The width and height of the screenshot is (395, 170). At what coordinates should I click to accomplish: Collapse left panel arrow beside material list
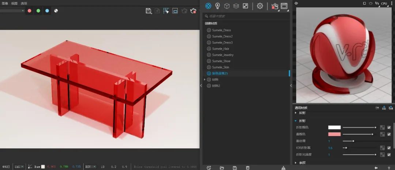click(201, 86)
